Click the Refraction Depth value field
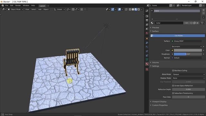The width and height of the screenshot is (206, 116). click(x=188, y=90)
